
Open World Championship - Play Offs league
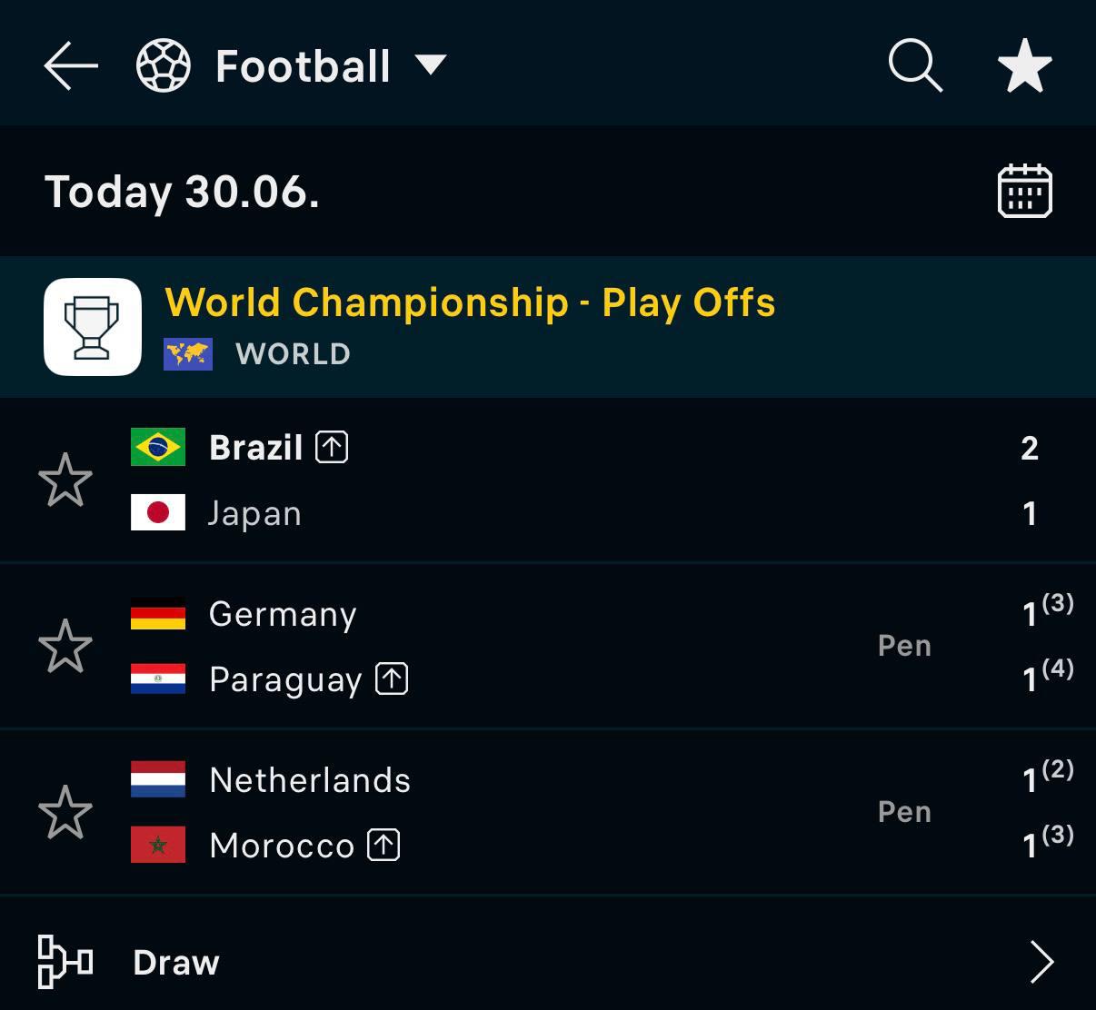point(470,302)
